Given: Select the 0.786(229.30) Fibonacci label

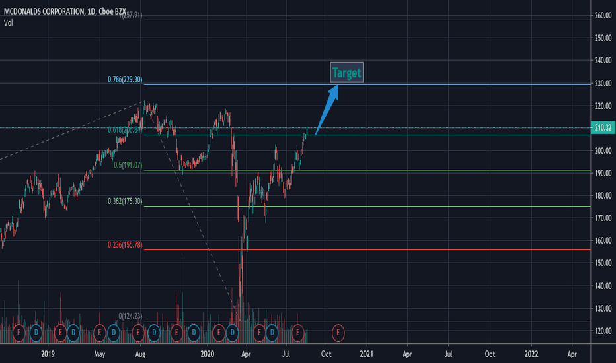Looking at the screenshot, I should 125,79.
